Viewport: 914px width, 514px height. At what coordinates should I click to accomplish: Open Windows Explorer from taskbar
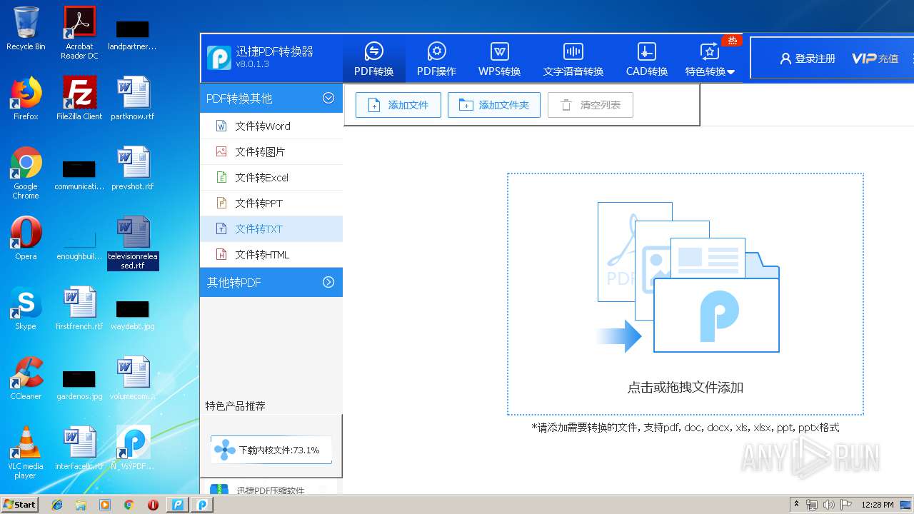pos(81,505)
